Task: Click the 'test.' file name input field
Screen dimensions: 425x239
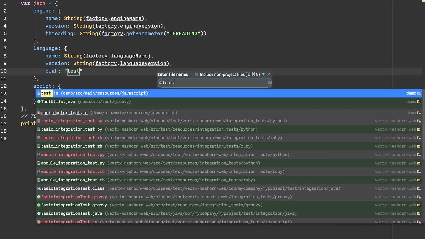Action: [x=214, y=83]
